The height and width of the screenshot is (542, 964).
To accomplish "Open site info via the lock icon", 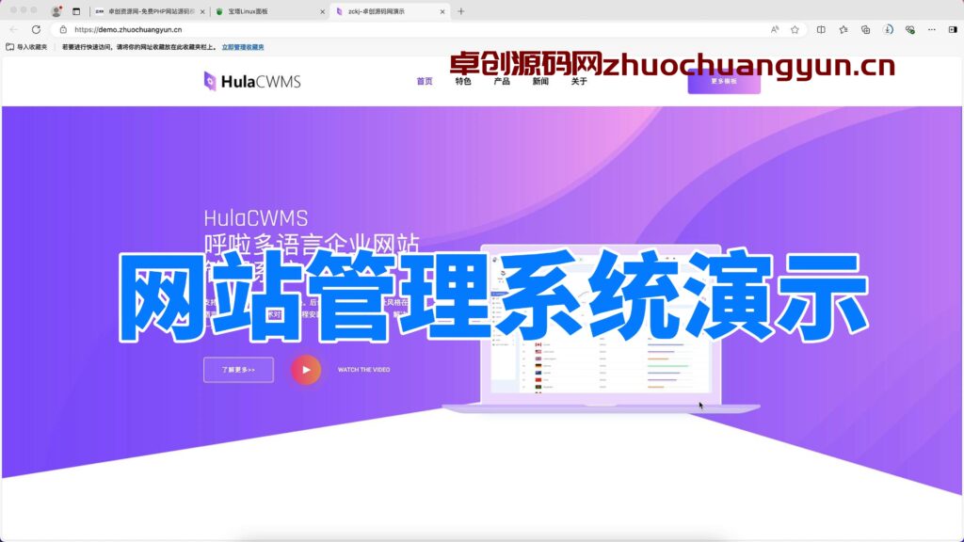I will (63, 29).
